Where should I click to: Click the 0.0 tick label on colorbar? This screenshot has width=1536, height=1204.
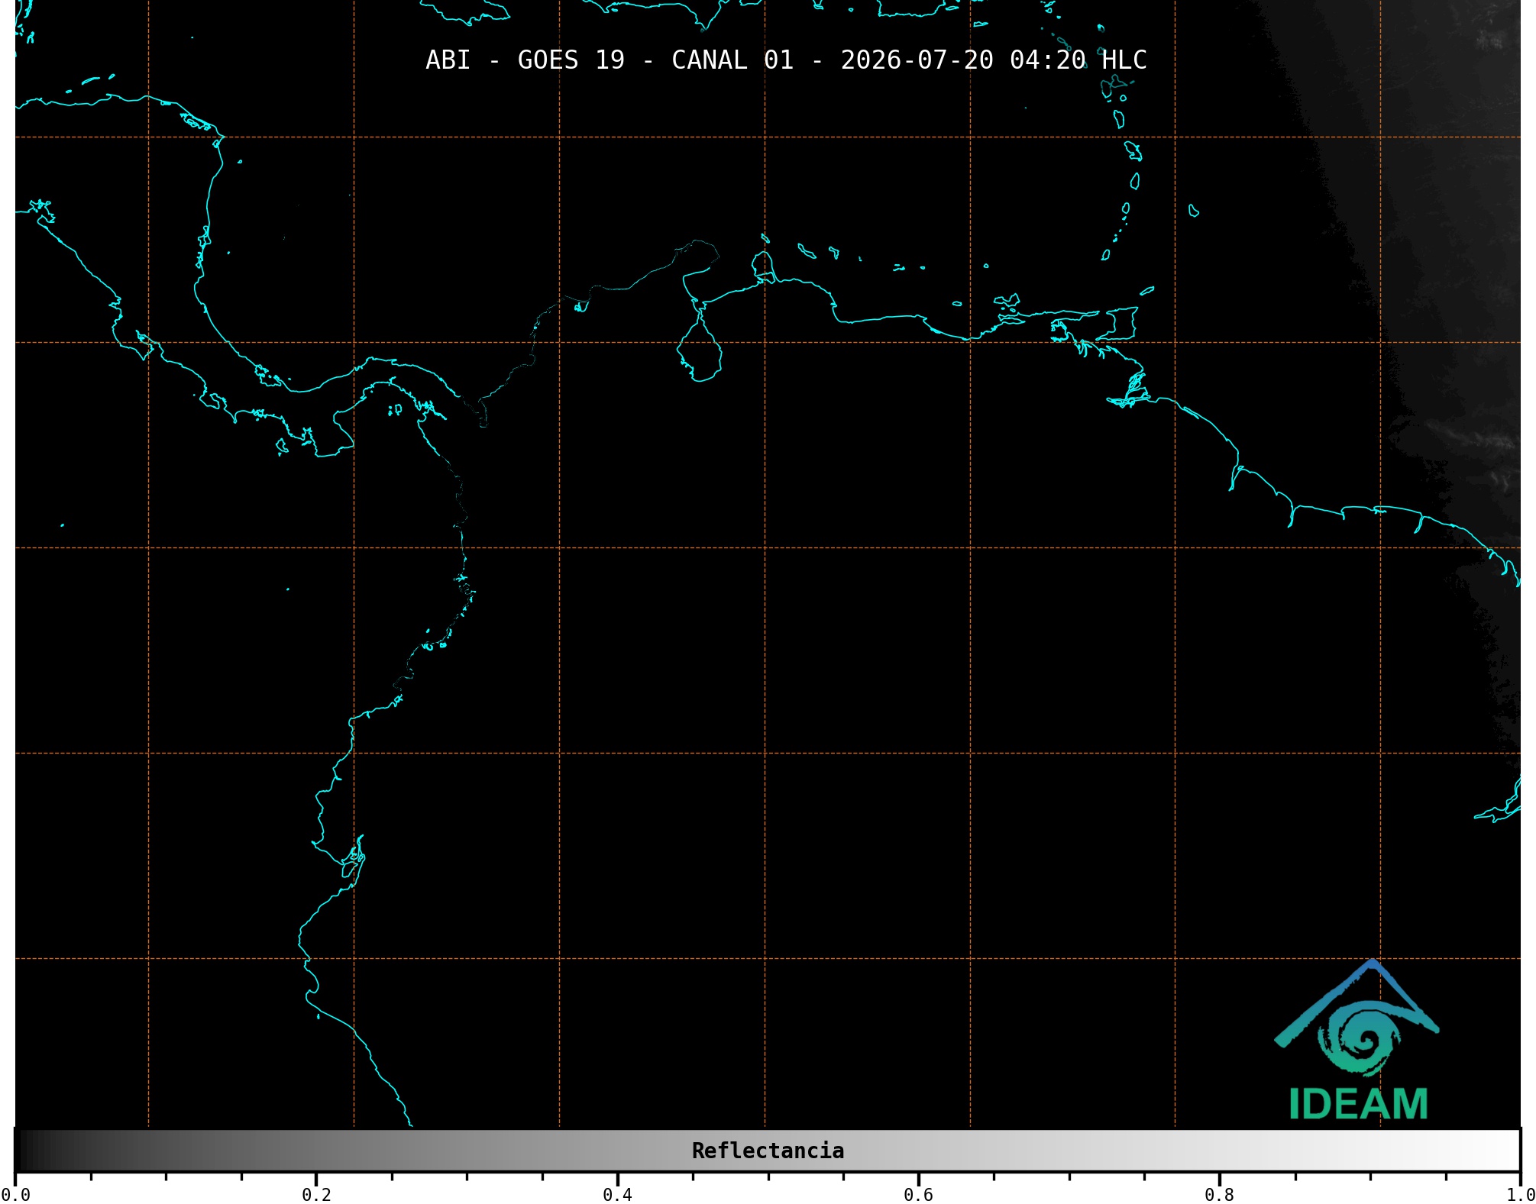15,1194
